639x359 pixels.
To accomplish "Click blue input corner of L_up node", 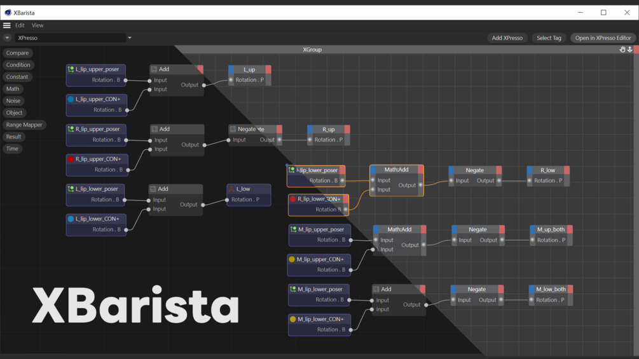I will (231, 69).
